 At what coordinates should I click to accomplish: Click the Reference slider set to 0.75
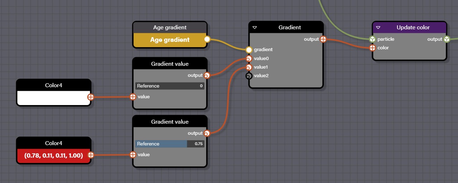tap(170, 144)
